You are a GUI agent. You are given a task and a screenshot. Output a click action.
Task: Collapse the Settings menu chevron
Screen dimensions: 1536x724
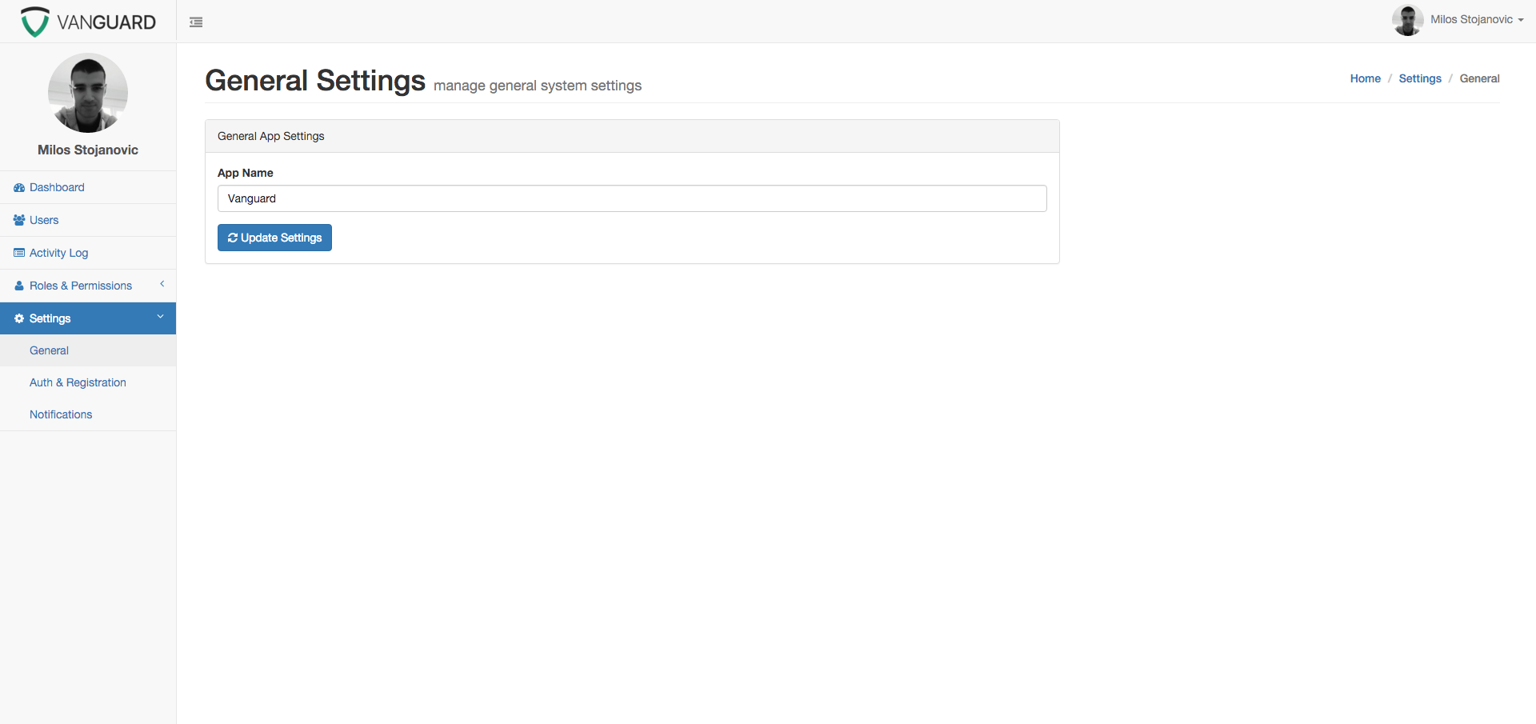pyautogui.click(x=160, y=317)
